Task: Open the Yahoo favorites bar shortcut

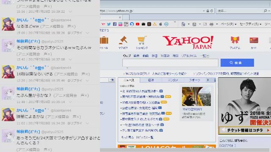Action: pyautogui.click(x=103, y=24)
